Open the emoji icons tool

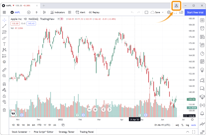[4, 62]
